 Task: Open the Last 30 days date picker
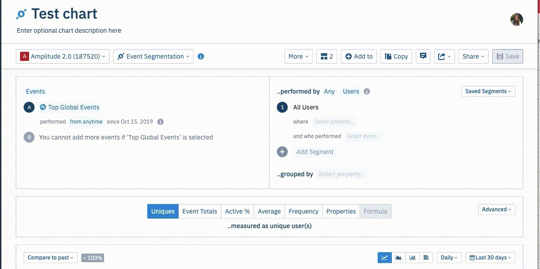pos(490,258)
